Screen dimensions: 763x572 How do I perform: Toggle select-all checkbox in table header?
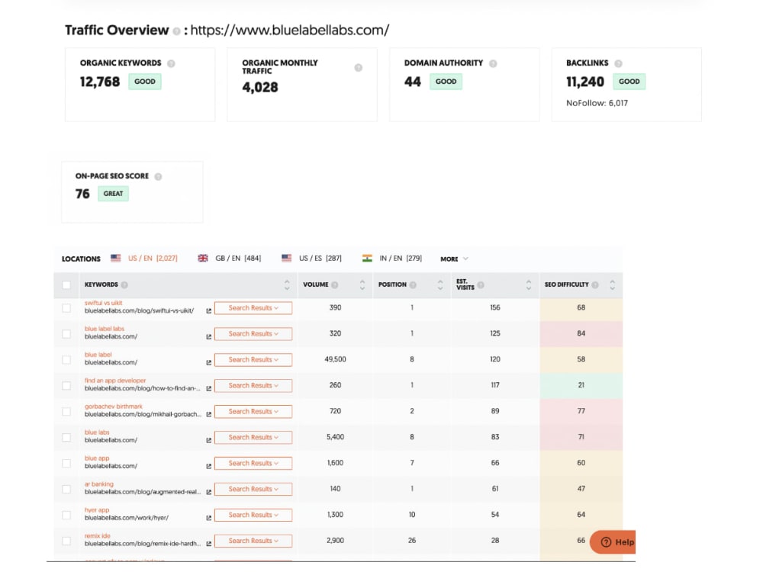click(66, 285)
